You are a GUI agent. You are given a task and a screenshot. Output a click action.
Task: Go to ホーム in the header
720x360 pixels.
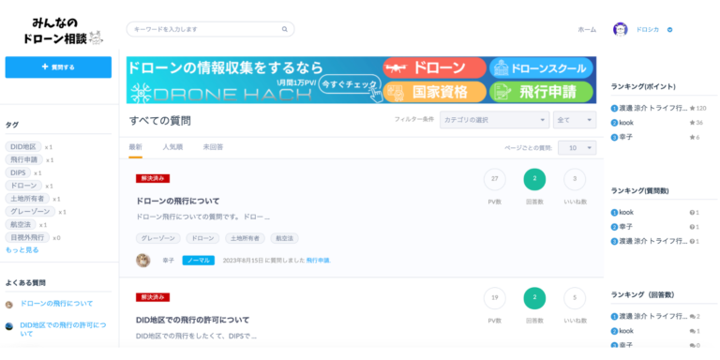click(x=587, y=30)
